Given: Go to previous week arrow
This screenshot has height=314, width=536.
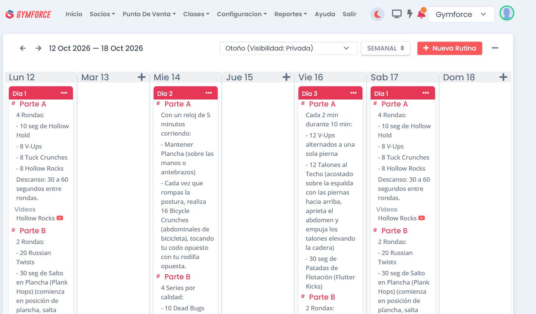Looking at the screenshot, I should 23,48.
